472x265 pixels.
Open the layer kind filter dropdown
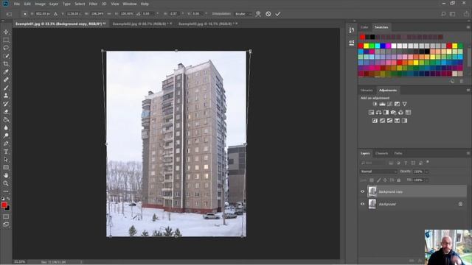click(373, 163)
